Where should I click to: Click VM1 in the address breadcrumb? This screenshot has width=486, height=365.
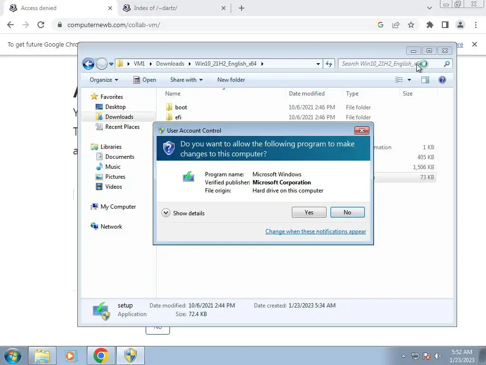tap(139, 64)
